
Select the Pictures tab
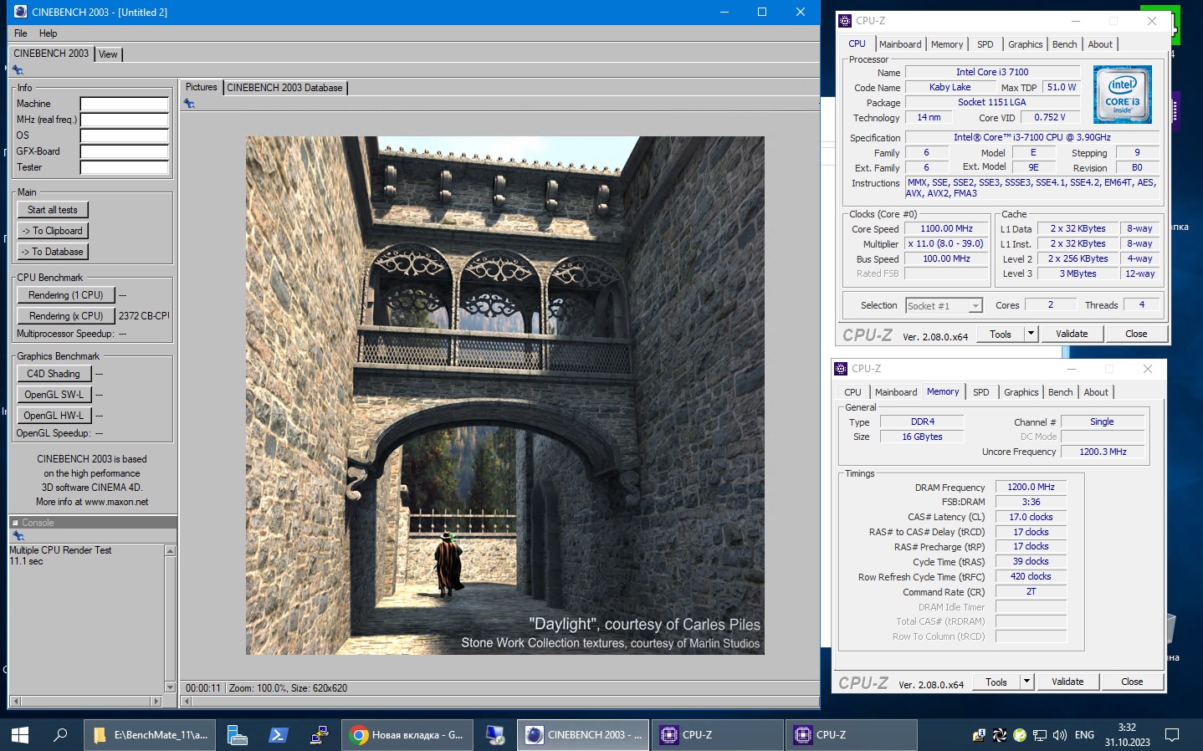point(201,87)
